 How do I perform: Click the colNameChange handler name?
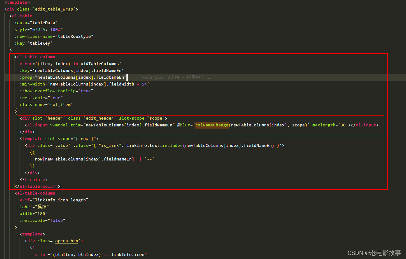click(x=212, y=125)
